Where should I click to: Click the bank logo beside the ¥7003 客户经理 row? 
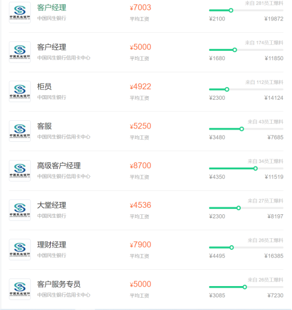pos(20,12)
